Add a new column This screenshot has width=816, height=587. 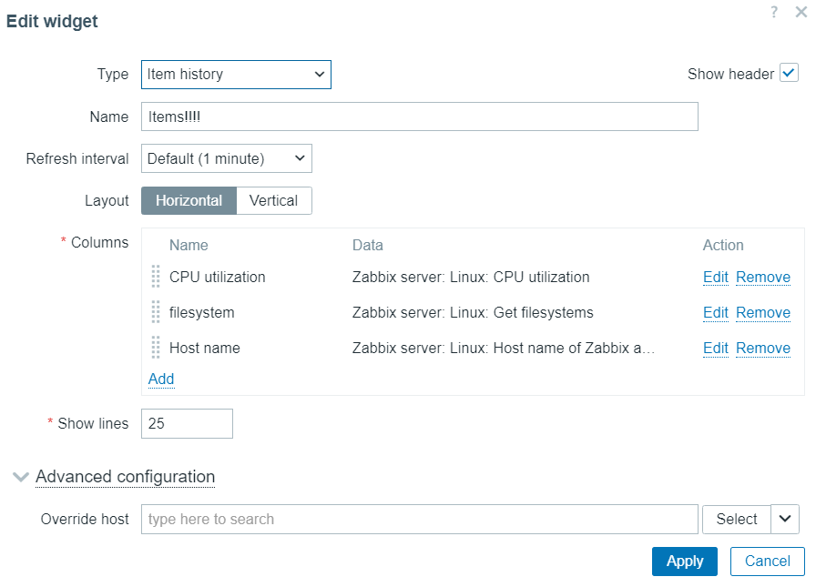pos(161,379)
